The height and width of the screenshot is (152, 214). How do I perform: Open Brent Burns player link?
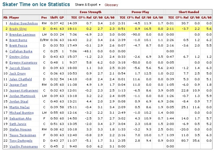point(18,40)
